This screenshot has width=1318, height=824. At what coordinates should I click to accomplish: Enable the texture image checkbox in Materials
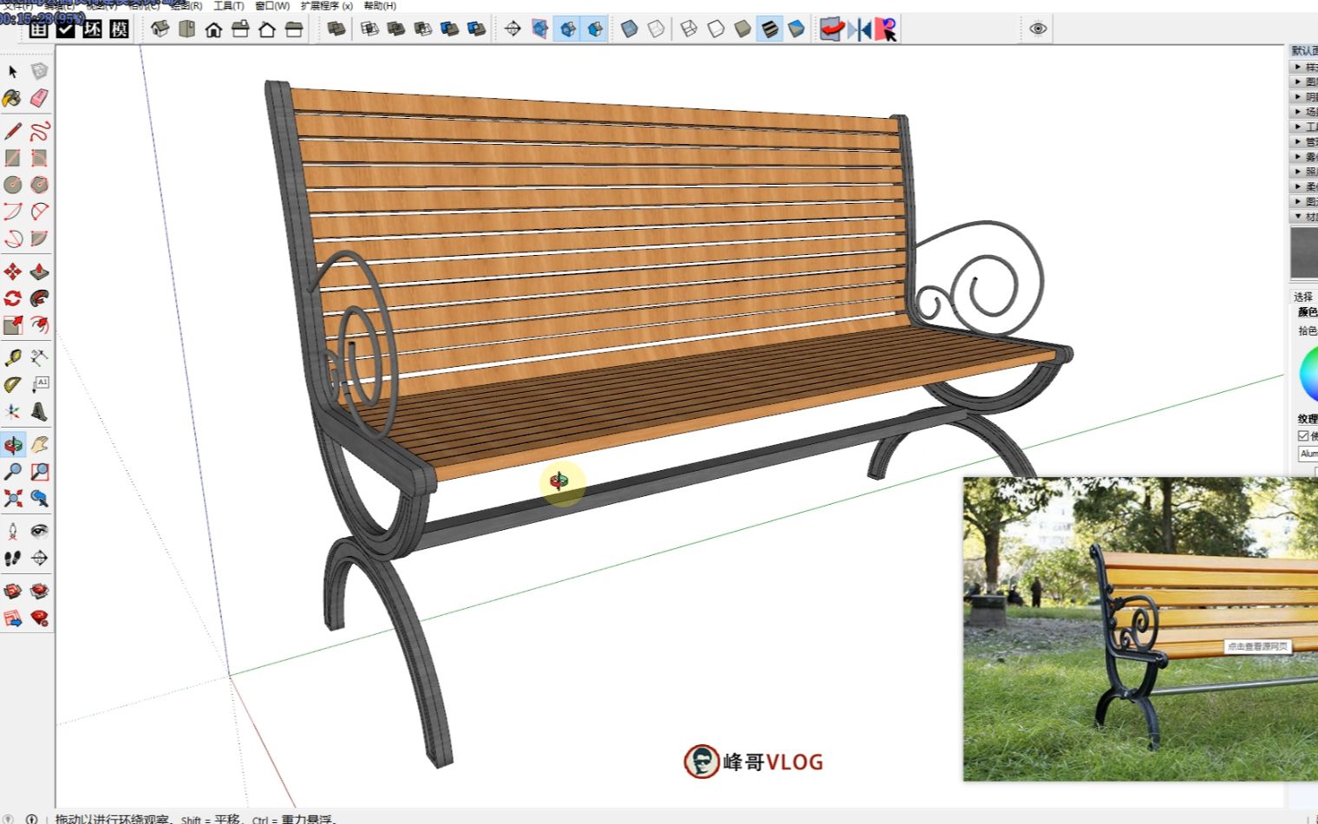tap(1303, 435)
